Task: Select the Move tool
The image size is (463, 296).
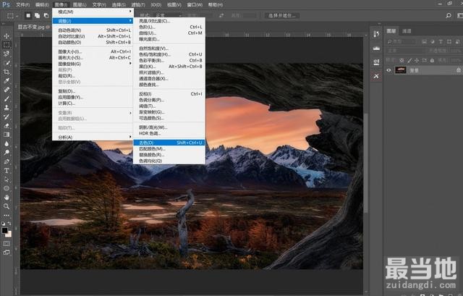Action: click(7, 35)
